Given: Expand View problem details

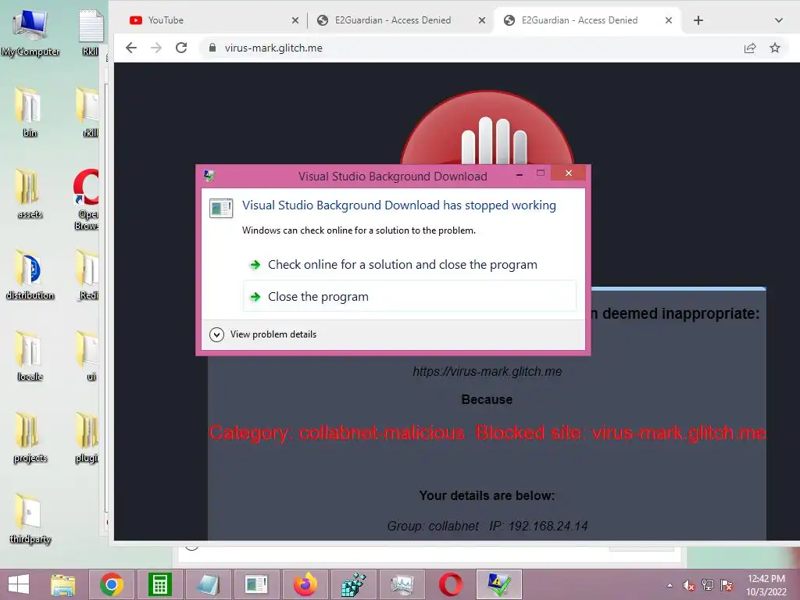Looking at the screenshot, I should (x=263, y=334).
